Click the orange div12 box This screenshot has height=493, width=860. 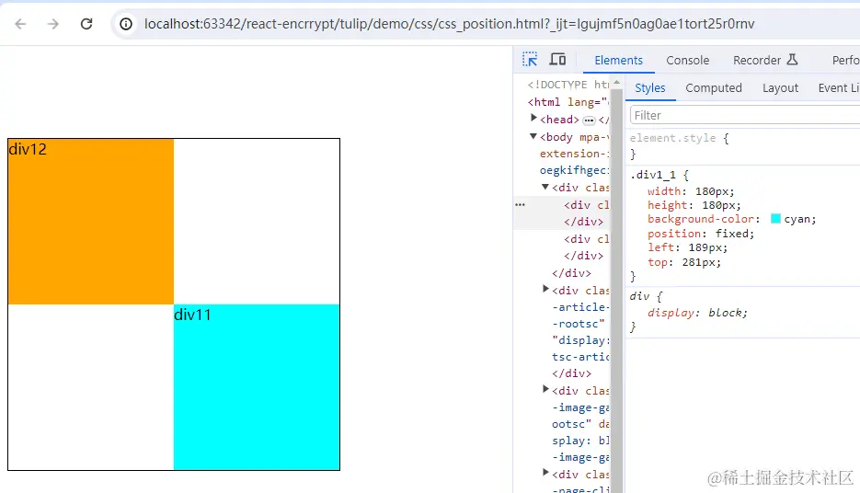[91, 222]
